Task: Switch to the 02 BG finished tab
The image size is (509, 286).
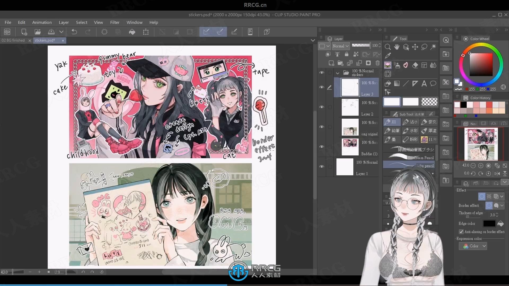Action: tap(13, 40)
